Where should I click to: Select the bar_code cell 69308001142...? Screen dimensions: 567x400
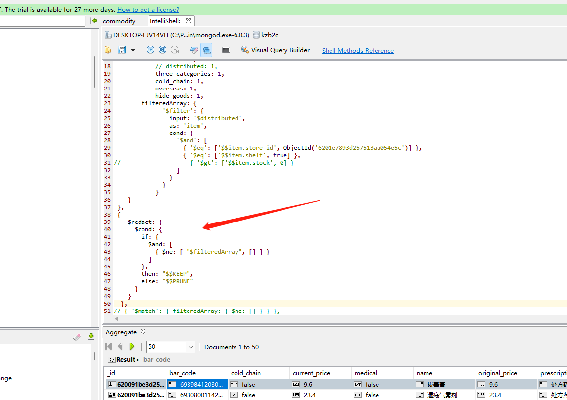pos(197,395)
